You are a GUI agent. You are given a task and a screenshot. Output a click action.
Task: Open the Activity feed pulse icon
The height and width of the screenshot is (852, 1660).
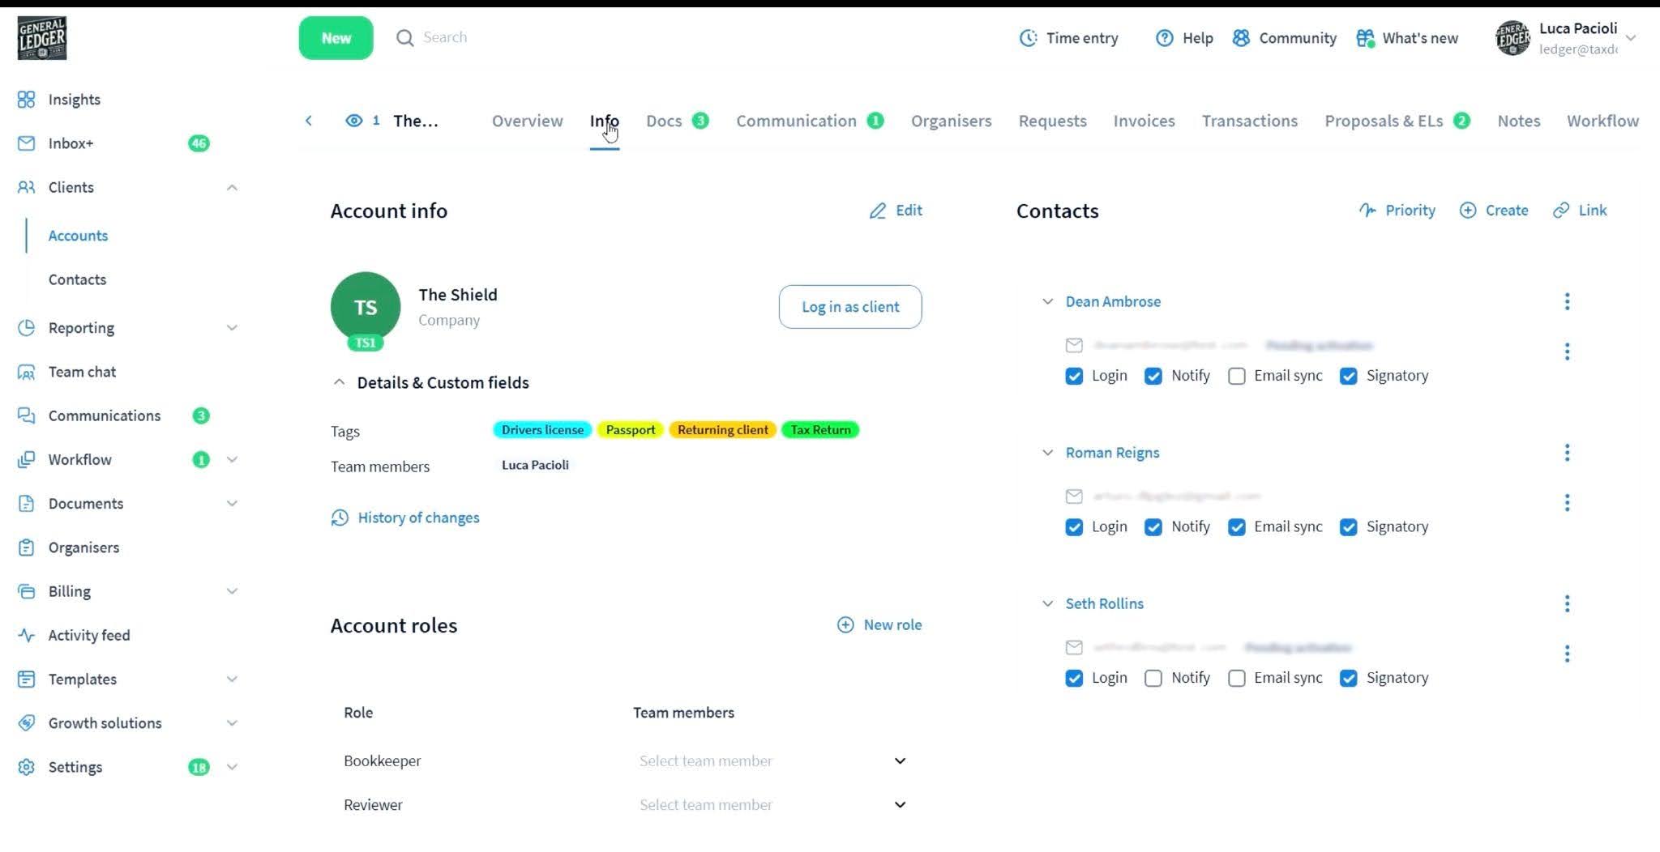26,635
